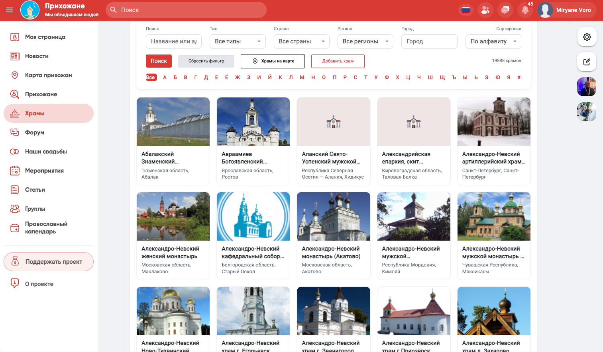This screenshot has height=352, width=603.
Task: Click the Поддержать проект money bag icon
Action: coord(15,262)
